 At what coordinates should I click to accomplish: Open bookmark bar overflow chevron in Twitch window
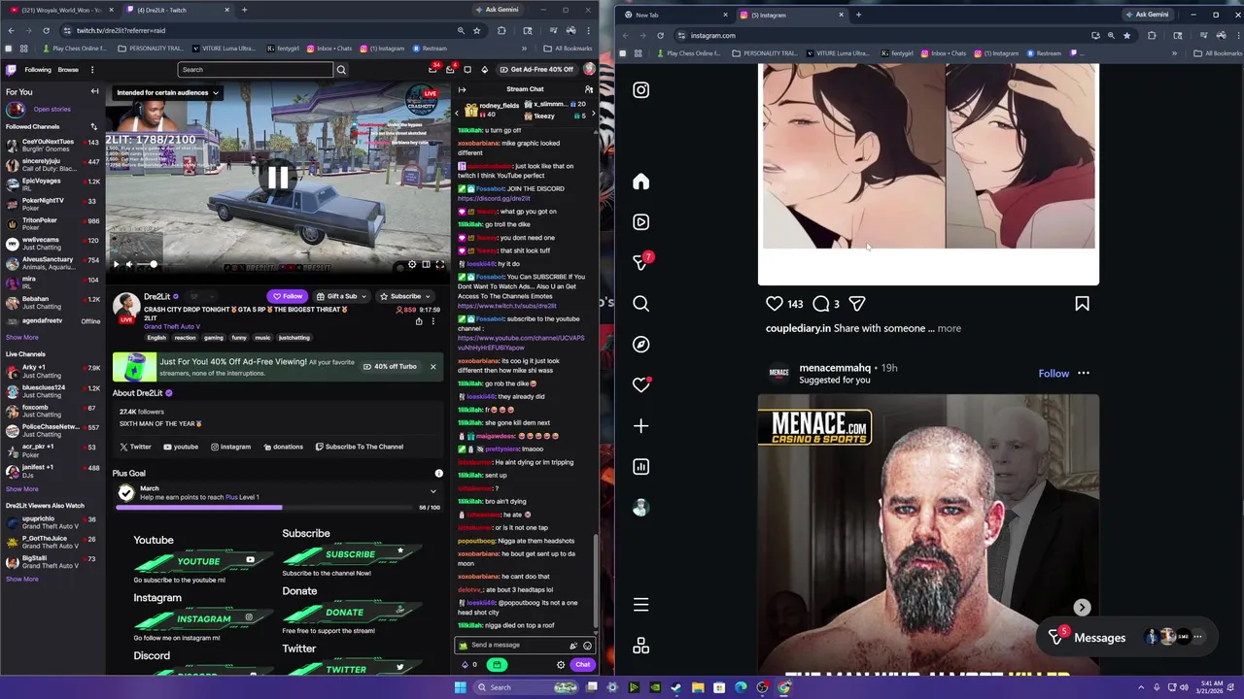coord(524,49)
